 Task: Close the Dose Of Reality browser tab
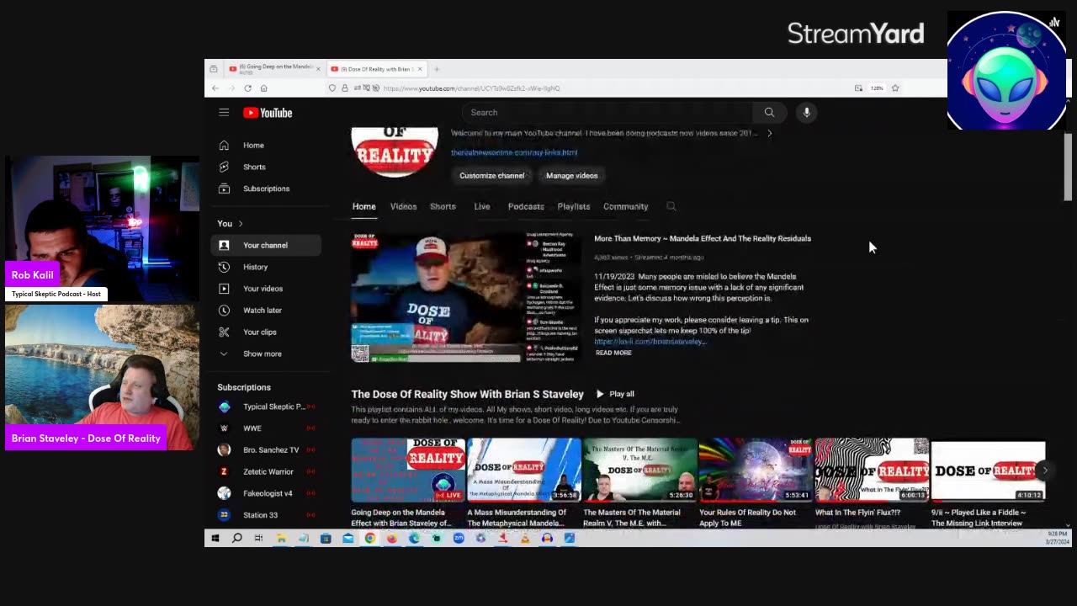point(420,69)
